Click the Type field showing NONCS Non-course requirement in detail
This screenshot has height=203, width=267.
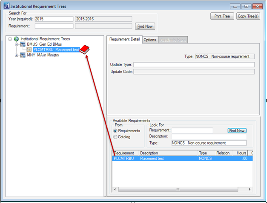tap(225, 56)
